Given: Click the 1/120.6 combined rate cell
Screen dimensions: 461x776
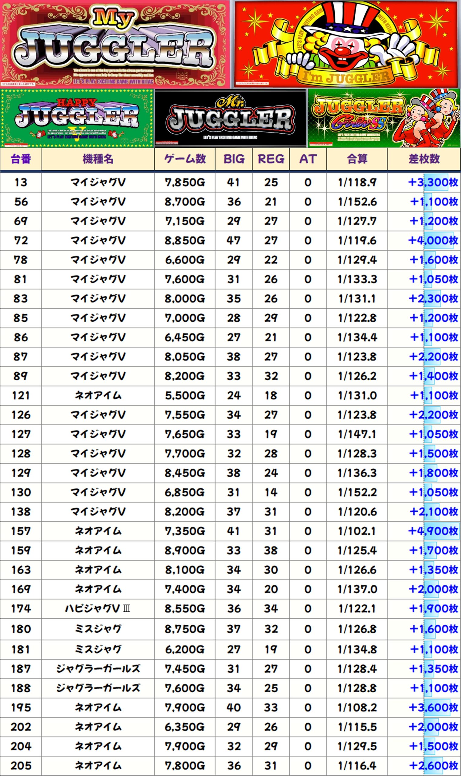Looking at the screenshot, I should click(x=357, y=512).
